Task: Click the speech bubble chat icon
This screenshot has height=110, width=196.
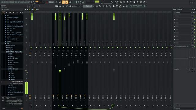Action: 141,2
